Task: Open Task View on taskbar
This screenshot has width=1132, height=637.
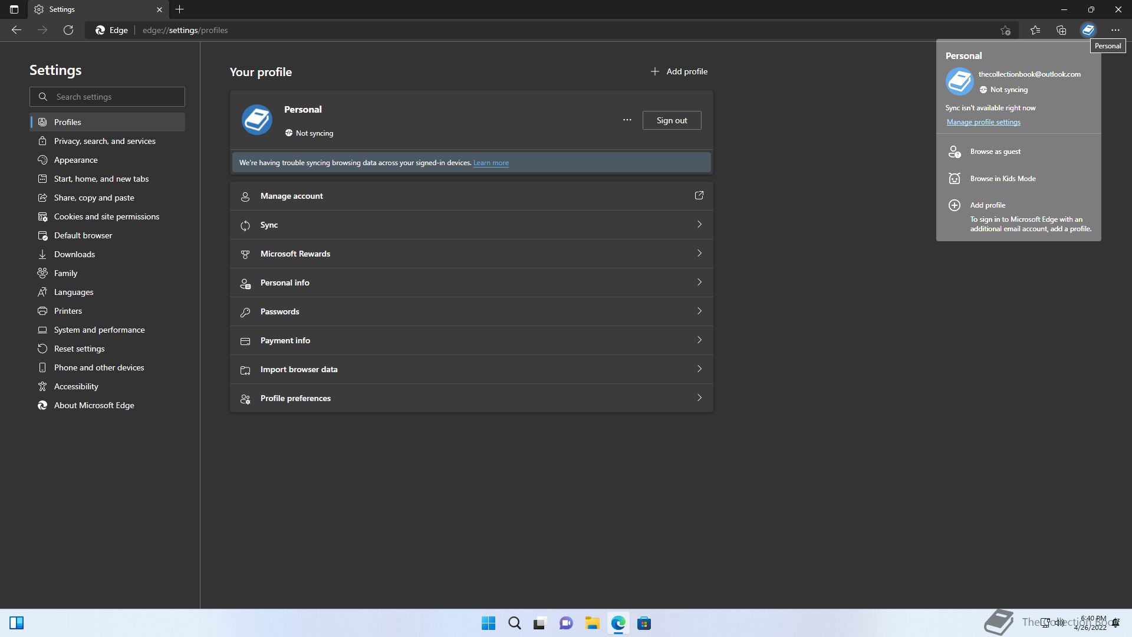Action: [x=540, y=623]
